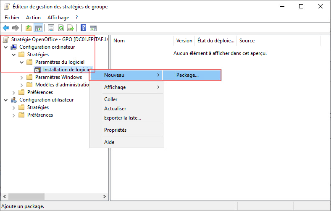Choose Package... from the Nouveau submenu
This screenshot has height=211, width=331.
coord(187,75)
